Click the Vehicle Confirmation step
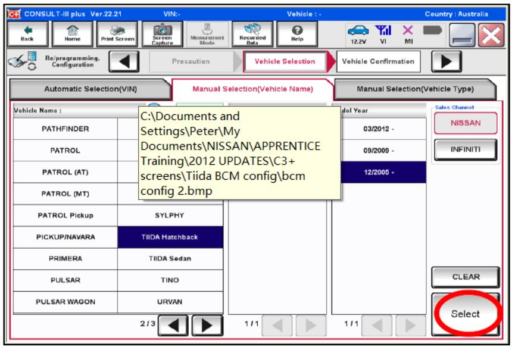512x350 pixels. (x=378, y=61)
